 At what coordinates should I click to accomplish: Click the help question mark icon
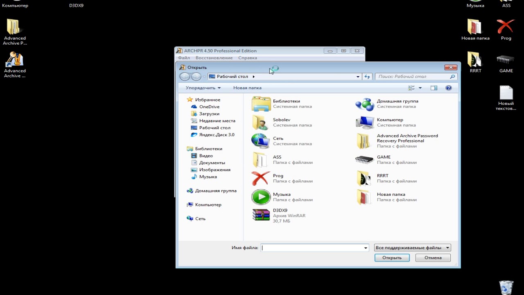448,88
